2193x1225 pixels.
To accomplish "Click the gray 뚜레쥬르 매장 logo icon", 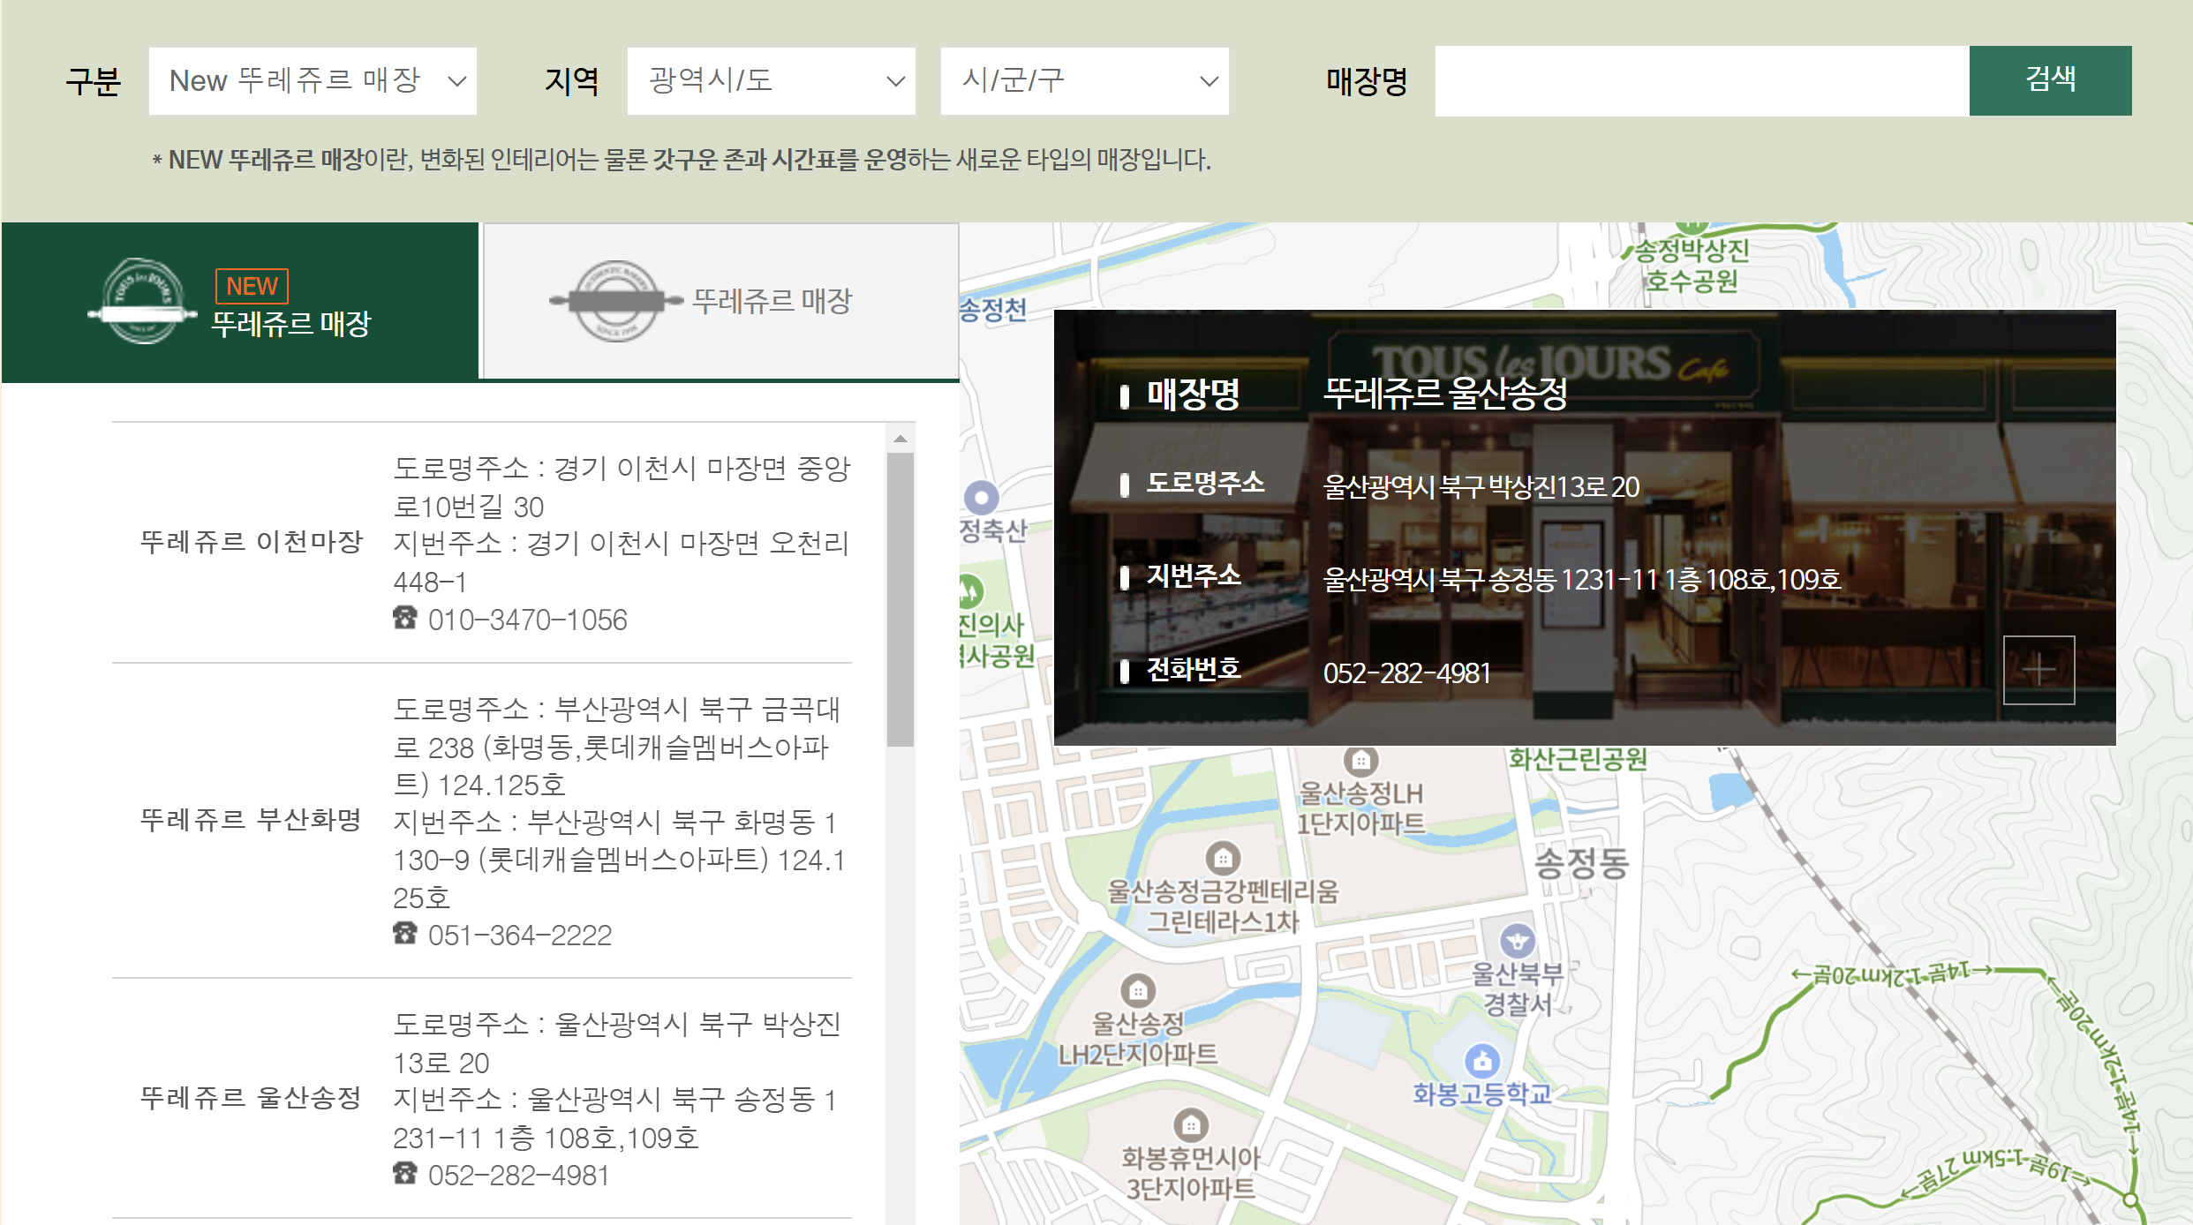I will pos(617,302).
